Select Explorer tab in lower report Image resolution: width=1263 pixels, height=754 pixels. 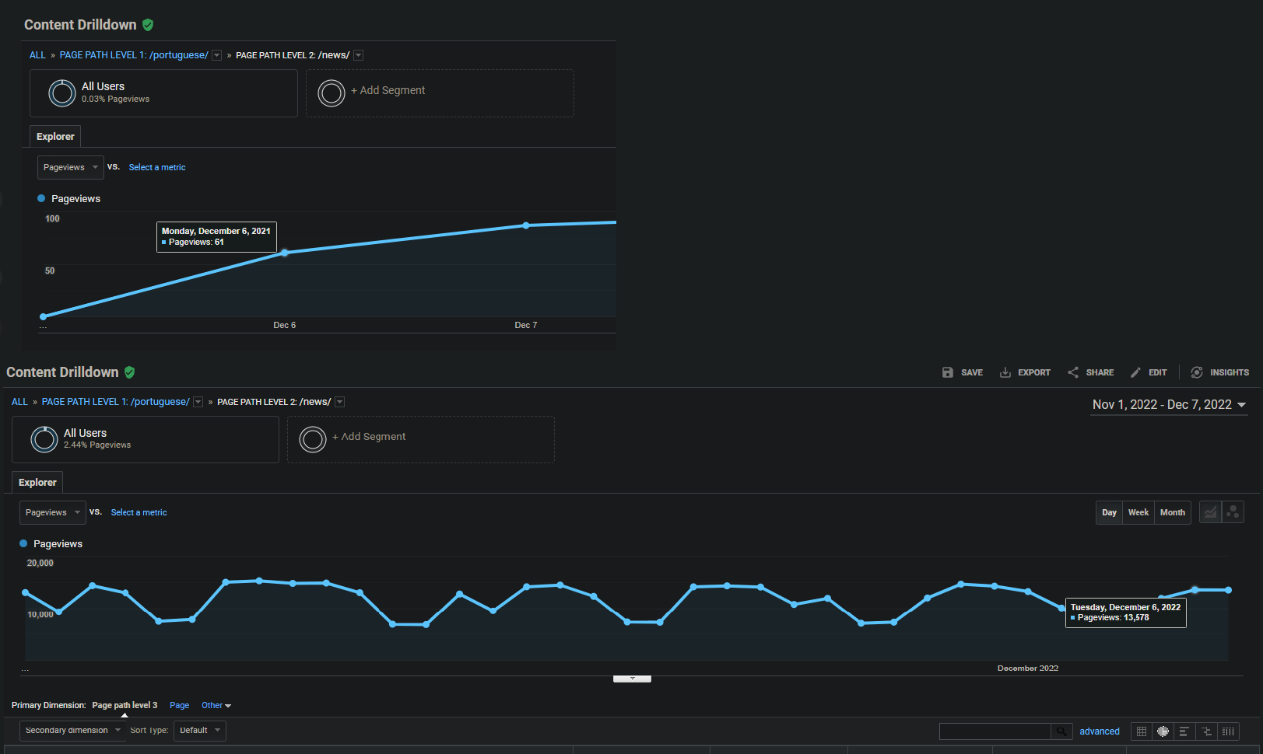[37, 483]
